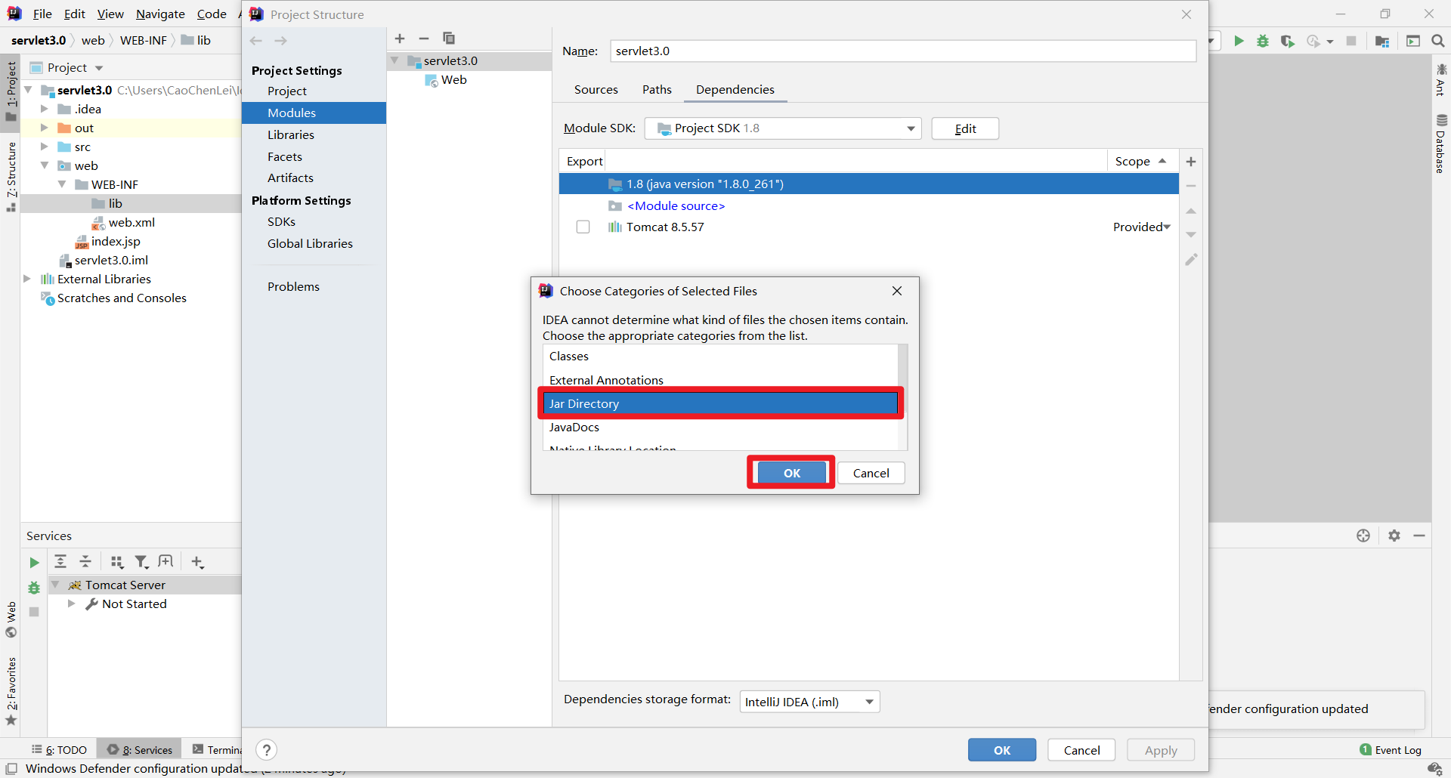
Task: Add a dependency with the plus icon
Action: pyautogui.click(x=1191, y=162)
